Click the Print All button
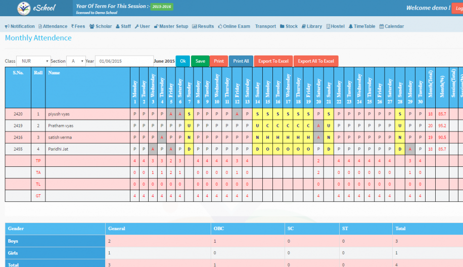 (x=241, y=61)
